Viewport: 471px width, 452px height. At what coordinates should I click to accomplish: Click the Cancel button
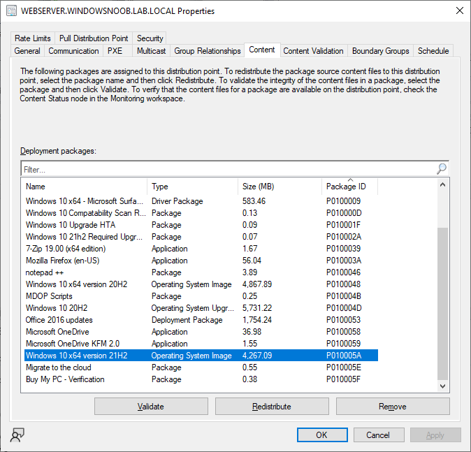(379, 435)
